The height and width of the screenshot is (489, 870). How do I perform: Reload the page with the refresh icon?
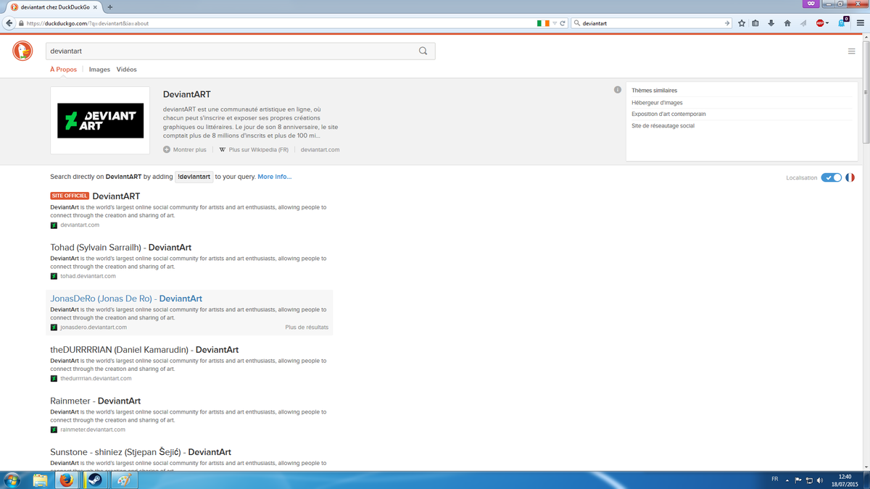coord(563,23)
